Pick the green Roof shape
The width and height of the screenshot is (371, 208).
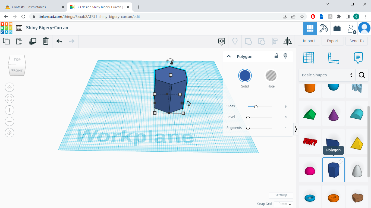coord(310,115)
